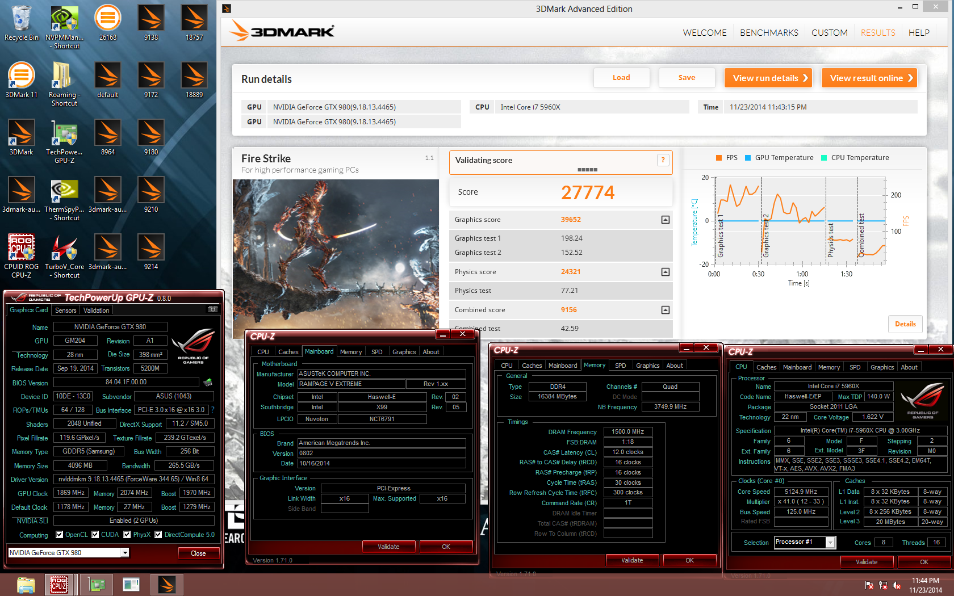Open the NVPMManager shortcut icon

click(x=65, y=27)
